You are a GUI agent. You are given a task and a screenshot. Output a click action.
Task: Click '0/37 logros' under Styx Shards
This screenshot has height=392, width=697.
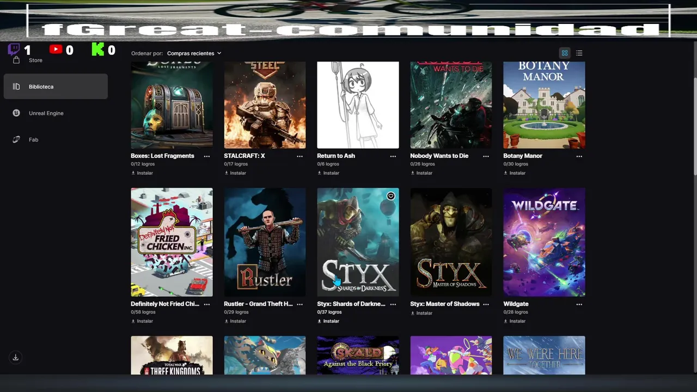pyautogui.click(x=329, y=313)
